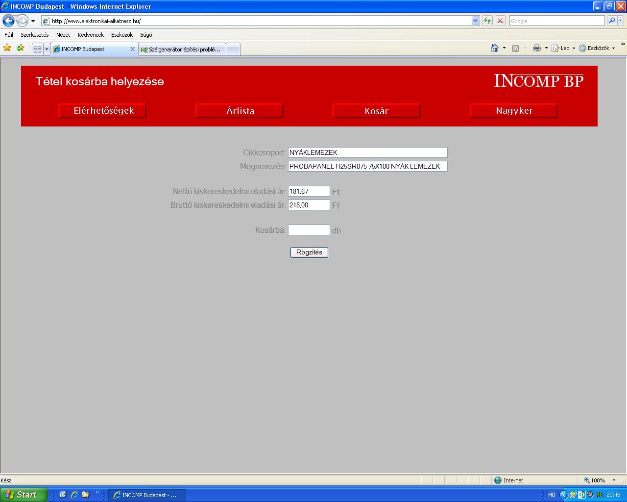Expand the address bar history dropdown
Viewport: 627px width, 502px height.
tap(475, 21)
